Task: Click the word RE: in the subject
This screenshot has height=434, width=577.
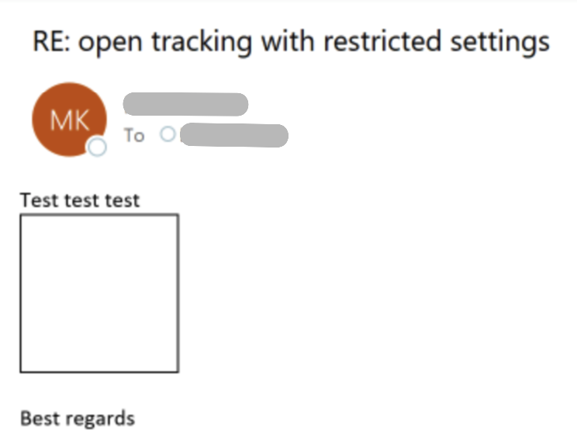Action: 53,41
